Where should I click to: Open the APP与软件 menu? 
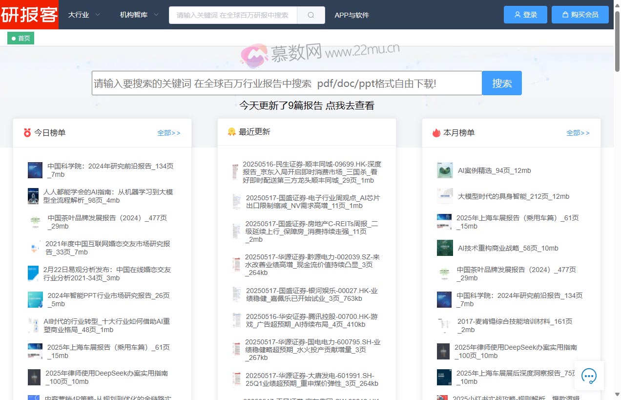pos(352,15)
